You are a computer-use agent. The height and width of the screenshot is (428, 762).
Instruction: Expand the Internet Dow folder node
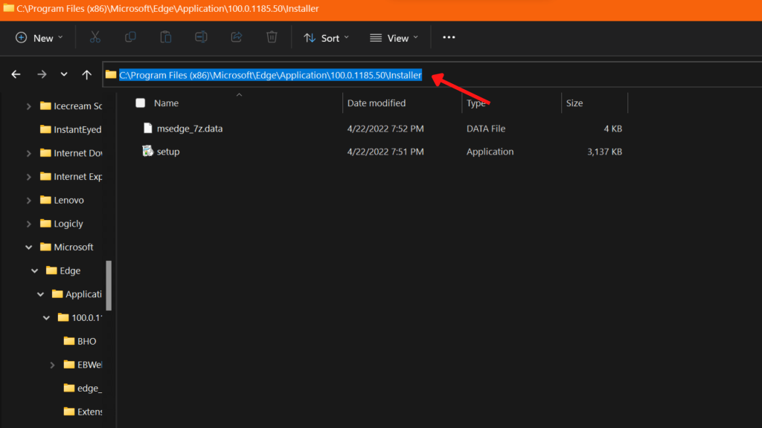pyautogui.click(x=29, y=153)
